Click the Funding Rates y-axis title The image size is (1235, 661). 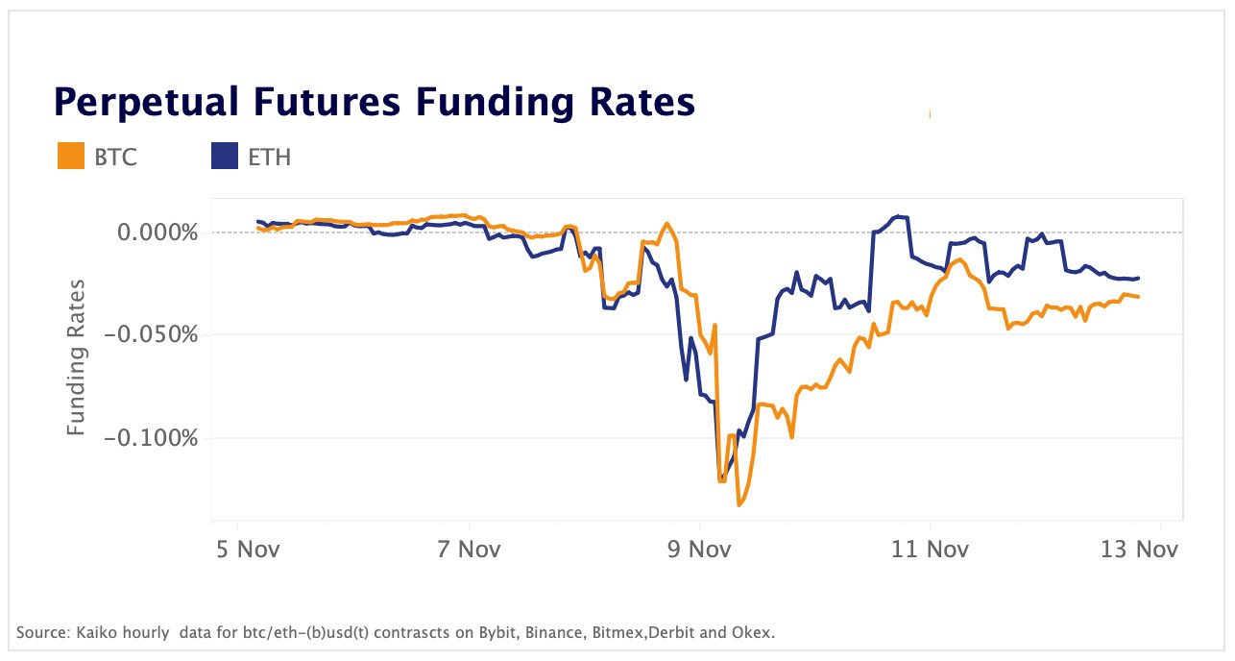(x=77, y=356)
